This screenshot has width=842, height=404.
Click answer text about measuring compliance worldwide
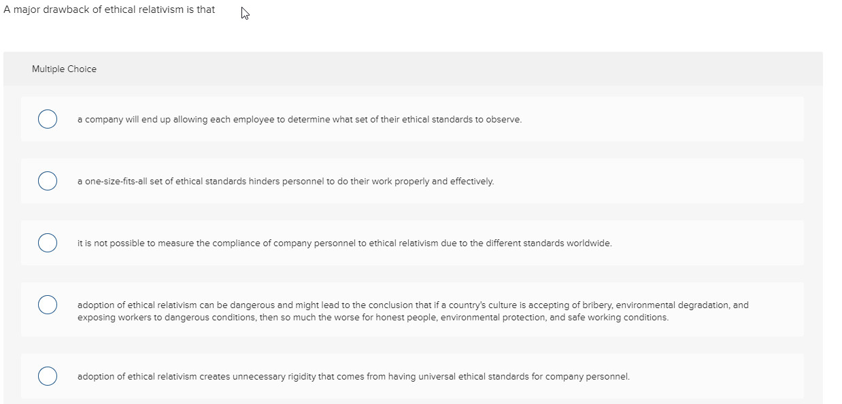pyautogui.click(x=345, y=243)
